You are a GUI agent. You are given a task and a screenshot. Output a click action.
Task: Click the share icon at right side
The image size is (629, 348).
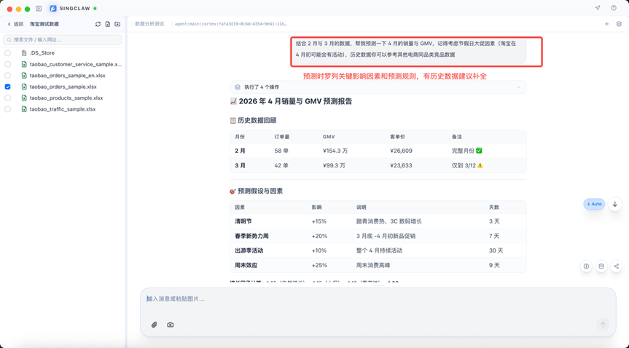pos(616,266)
